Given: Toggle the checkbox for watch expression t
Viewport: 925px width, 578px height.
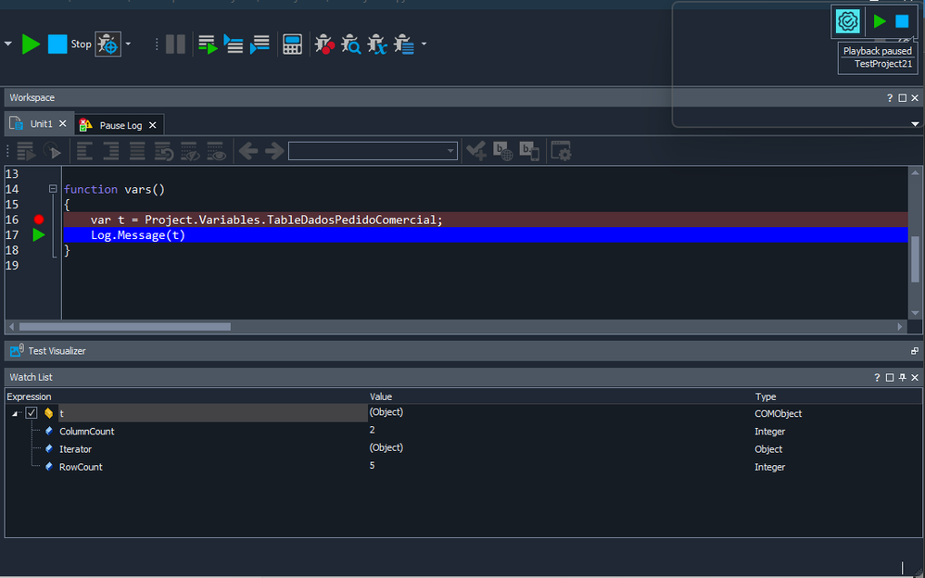Looking at the screenshot, I should [x=32, y=413].
